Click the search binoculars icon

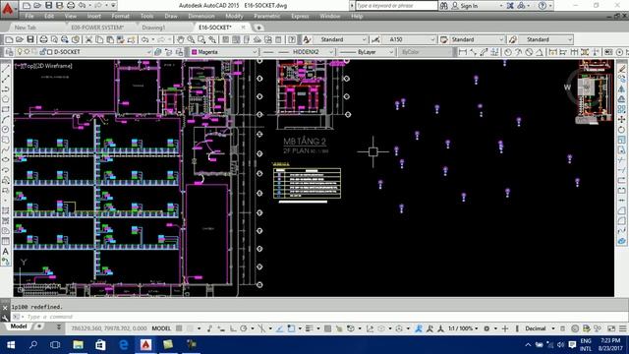pyautogui.click(x=443, y=6)
